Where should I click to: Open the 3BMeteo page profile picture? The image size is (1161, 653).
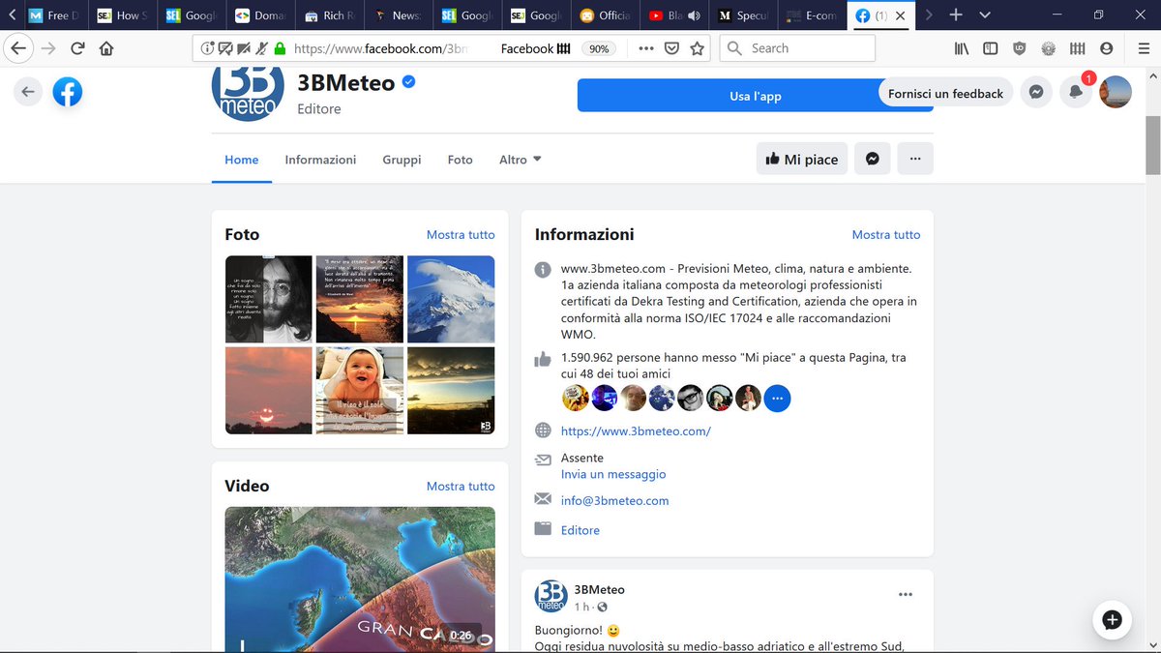[248, 95]
